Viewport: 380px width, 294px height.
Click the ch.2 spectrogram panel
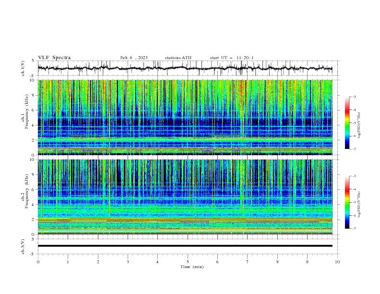pos(185,197)
